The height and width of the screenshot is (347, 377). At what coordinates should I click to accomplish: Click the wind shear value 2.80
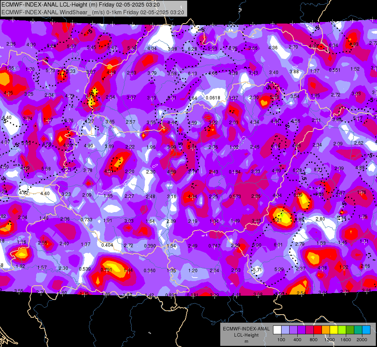(x=320, y=219)
